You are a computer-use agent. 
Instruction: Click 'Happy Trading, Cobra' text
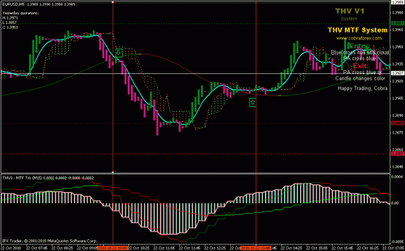point(362,88)
